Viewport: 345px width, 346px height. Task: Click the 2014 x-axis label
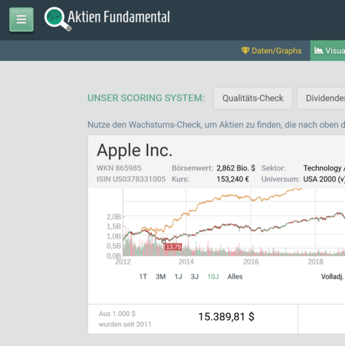pyautogui.click(x=186, y=262)
